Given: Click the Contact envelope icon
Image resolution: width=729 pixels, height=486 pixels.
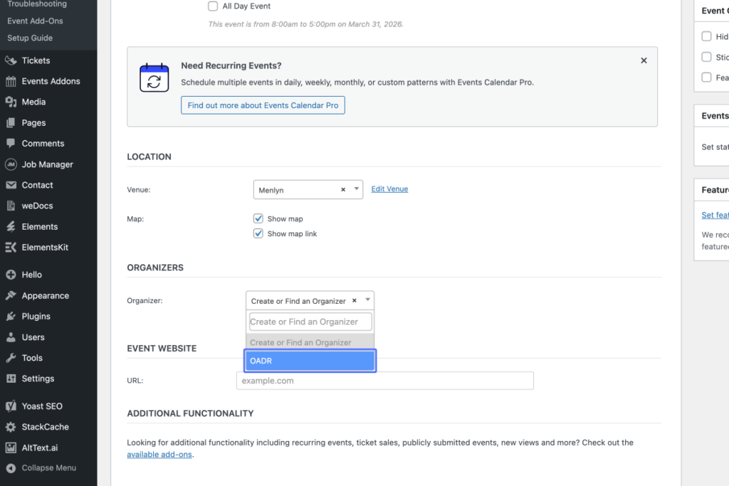Looking at the screenshot, I should pos(11,185).
